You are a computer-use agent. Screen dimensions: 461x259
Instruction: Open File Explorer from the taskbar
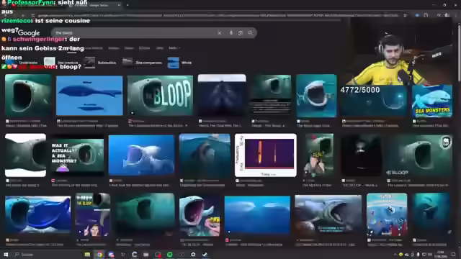click(x=87, y=254)
